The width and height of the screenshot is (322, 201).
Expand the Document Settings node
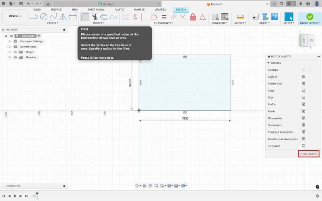tap(10, 41)
